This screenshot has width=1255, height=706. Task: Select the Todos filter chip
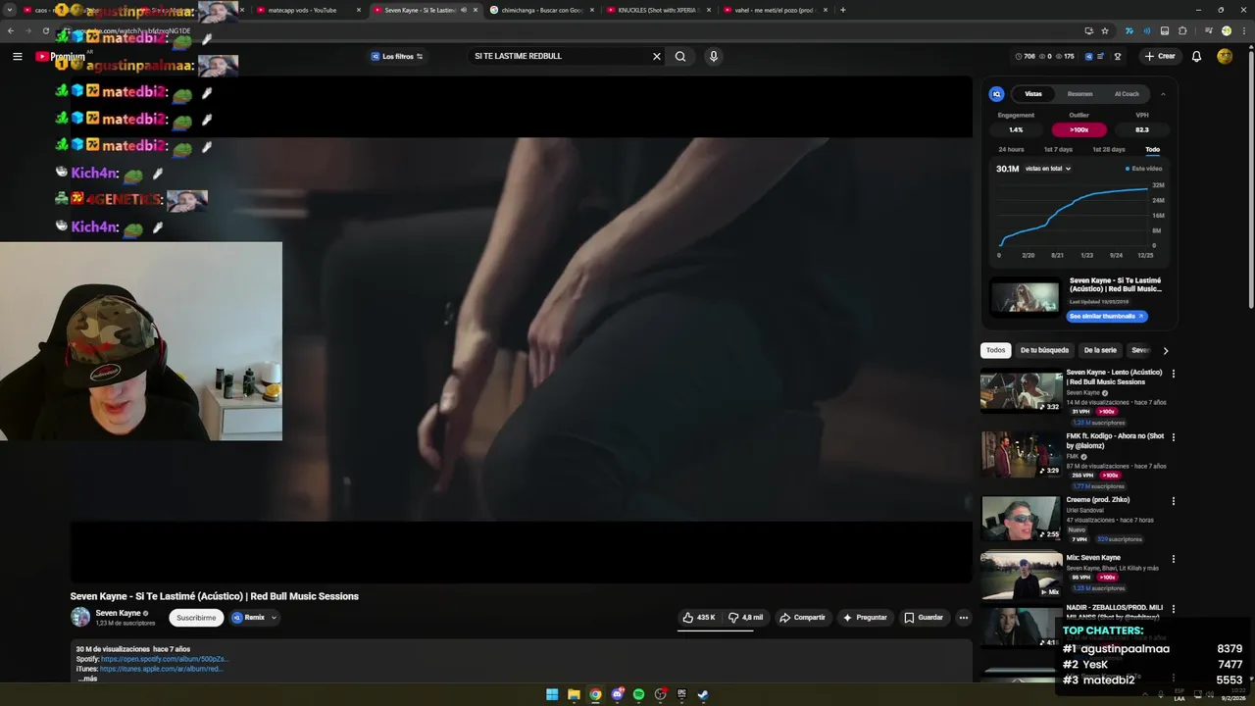tap(995, 350)
